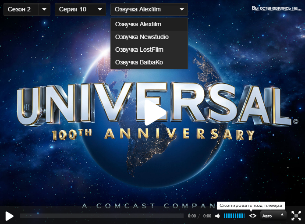The image size is (305, 224).
Task: Mute audio via speaker icon
Action: pos(217,216)
